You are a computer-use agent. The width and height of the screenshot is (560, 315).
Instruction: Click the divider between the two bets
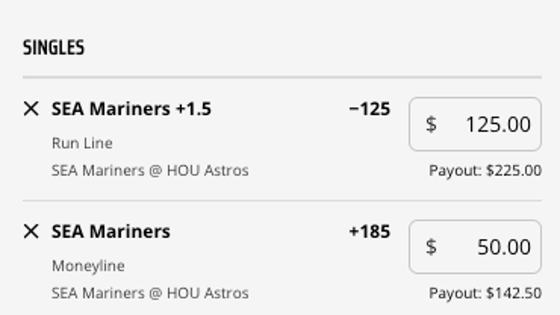pos(283,200)
